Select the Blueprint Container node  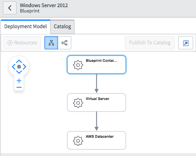coord(97,65)
